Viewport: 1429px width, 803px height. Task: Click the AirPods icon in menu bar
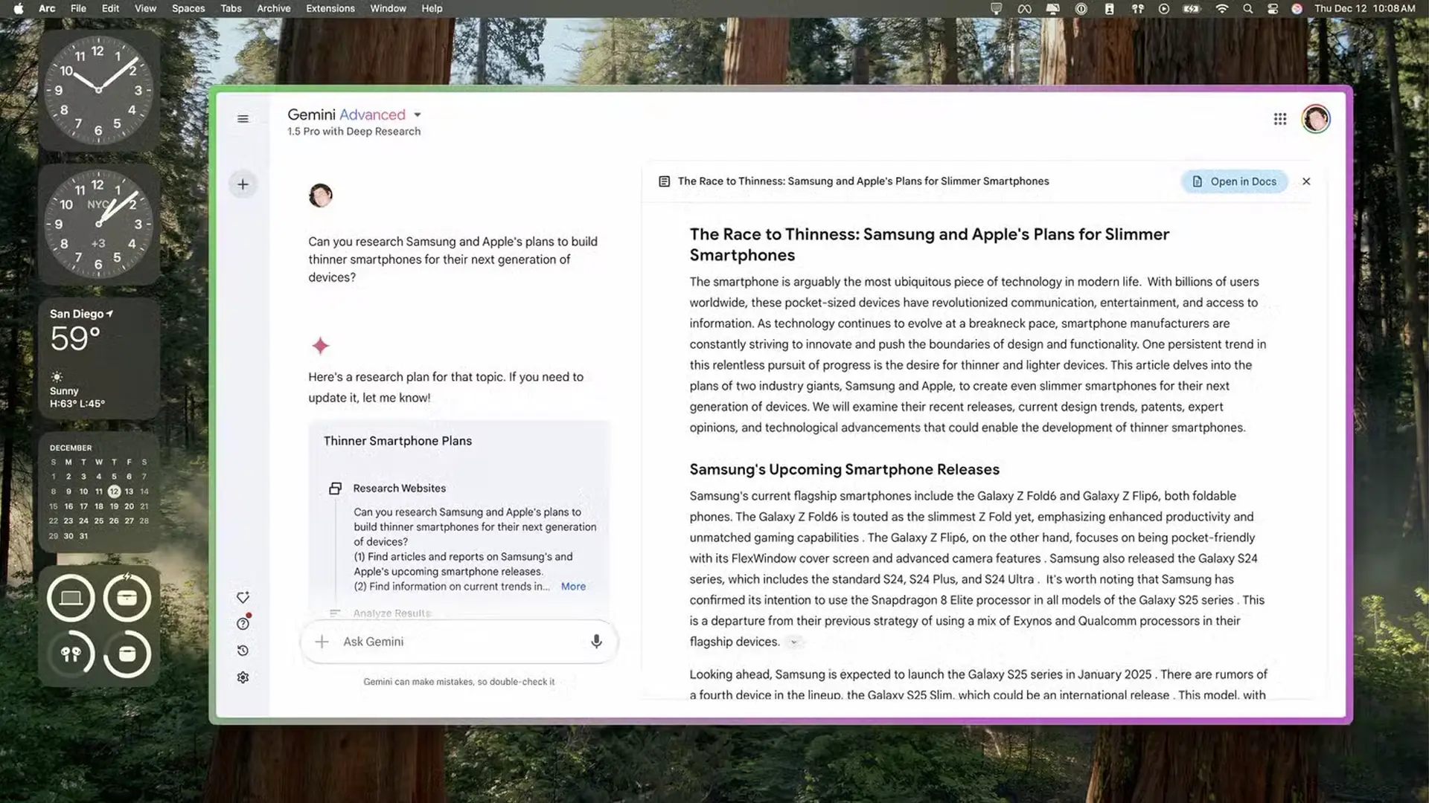pyautogui.click(x=1138, y=9)
